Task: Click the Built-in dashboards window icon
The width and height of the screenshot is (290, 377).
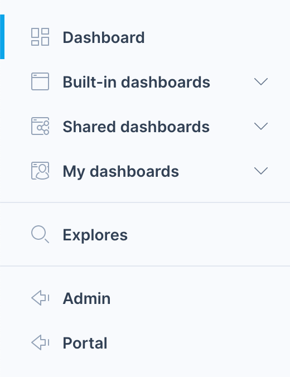Action: 40,81
